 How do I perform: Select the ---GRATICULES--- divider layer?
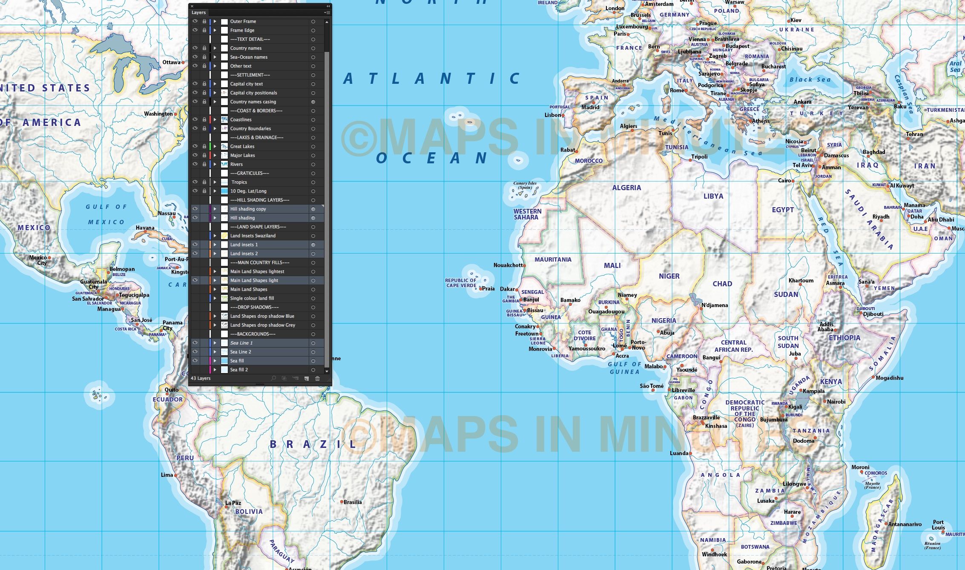pyautogui.click(x=250, y=173)
